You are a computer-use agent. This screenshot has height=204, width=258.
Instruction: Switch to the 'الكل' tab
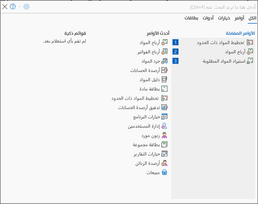point(252,18)
